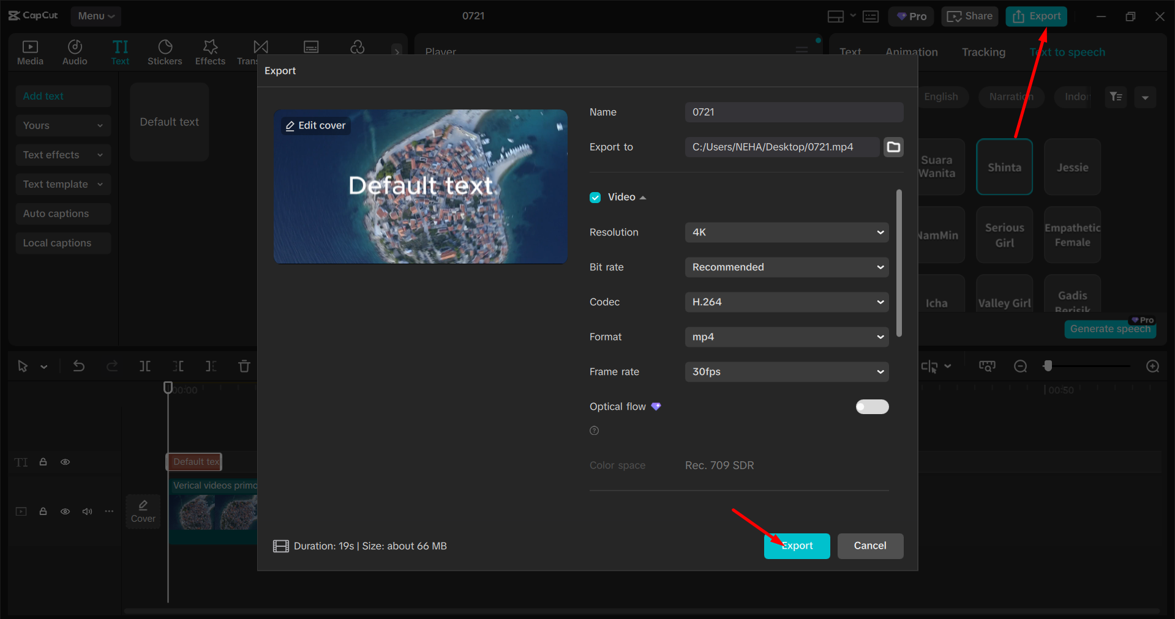Open the Bit rate dropdown
This screenshot has width=1175, height=619.
pos(787,267)
